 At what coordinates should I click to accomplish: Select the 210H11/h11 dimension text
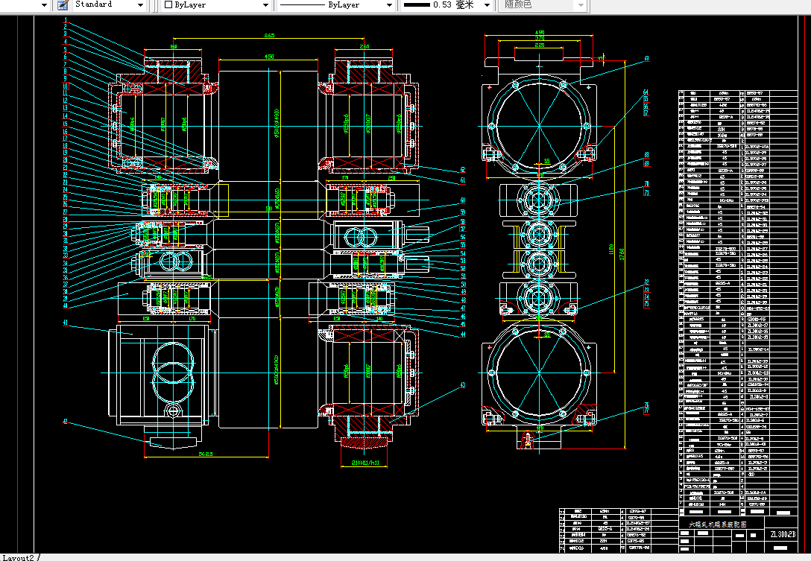pyautogui.click(x=366, y=463)
